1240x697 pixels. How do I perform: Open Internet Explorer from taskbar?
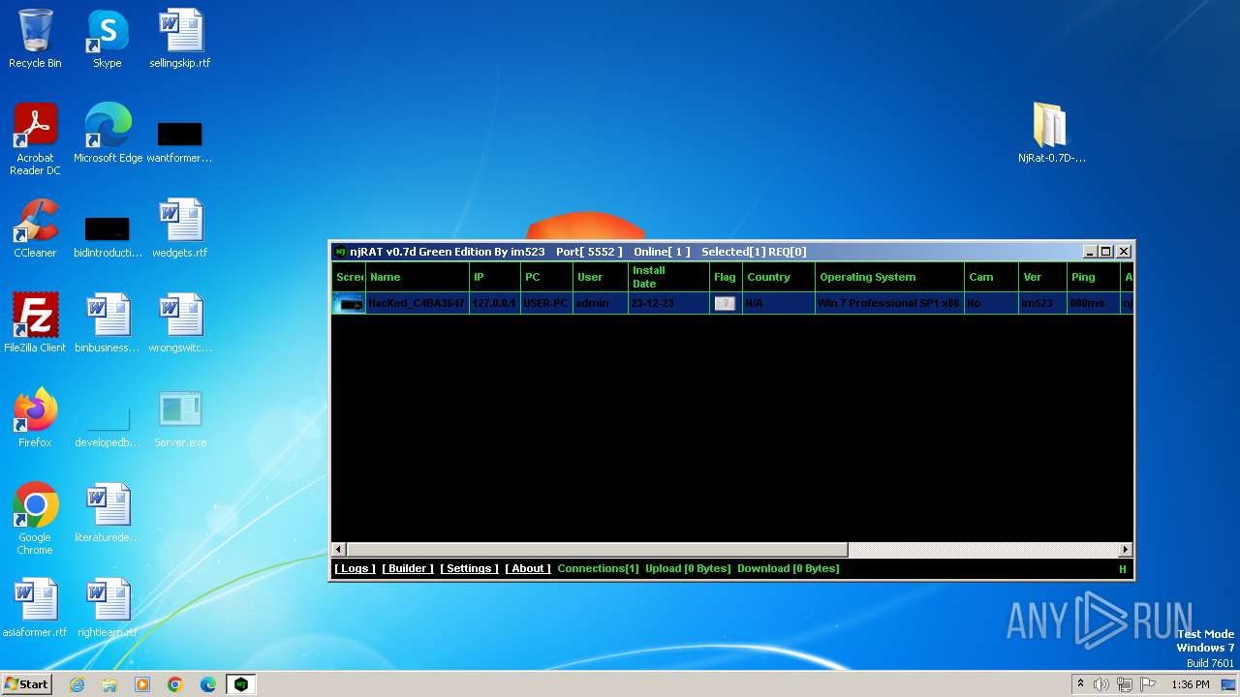(77, 684)
